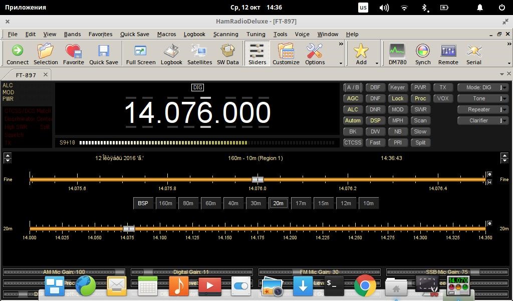Open the mail icon in the dock
The width and height of the screenshot is (513, 301).
coord(116,286)
